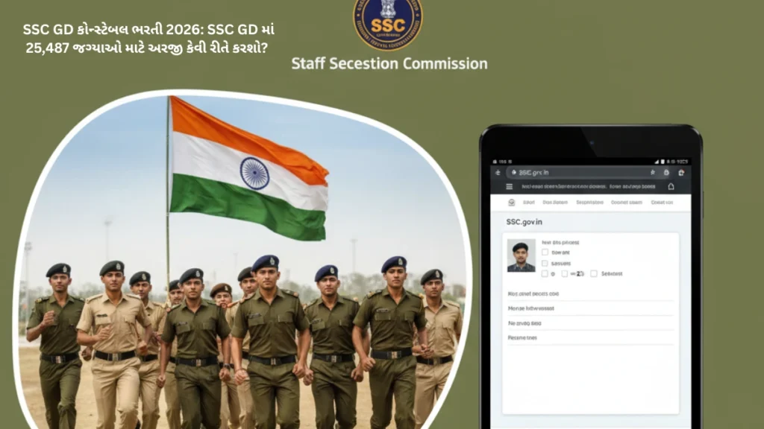Click the site security padlock in the address bar
The width and height of the screenshot is (764, 429).
(514, 173)
